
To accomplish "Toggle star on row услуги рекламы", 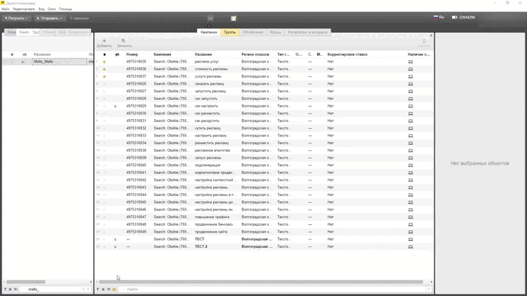I will pyautogui.click(x=104, y=76).
